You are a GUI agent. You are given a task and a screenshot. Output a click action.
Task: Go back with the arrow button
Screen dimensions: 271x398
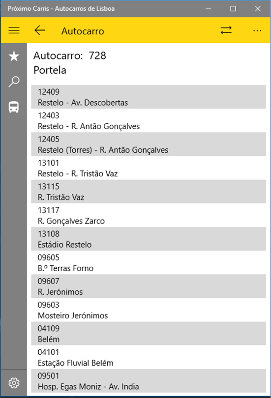coord(40,30)
